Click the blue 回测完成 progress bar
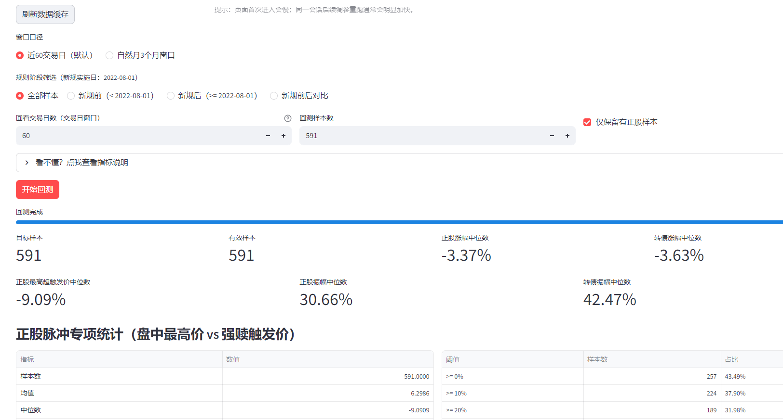783x420 pixels. pos(399,222)
